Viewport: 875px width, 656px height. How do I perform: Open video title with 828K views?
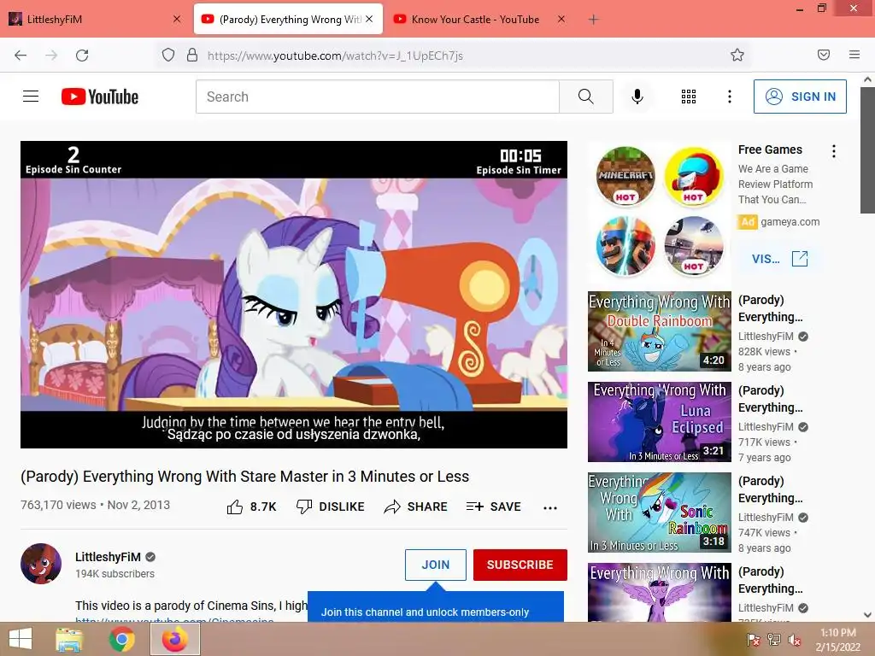[770, 308]
